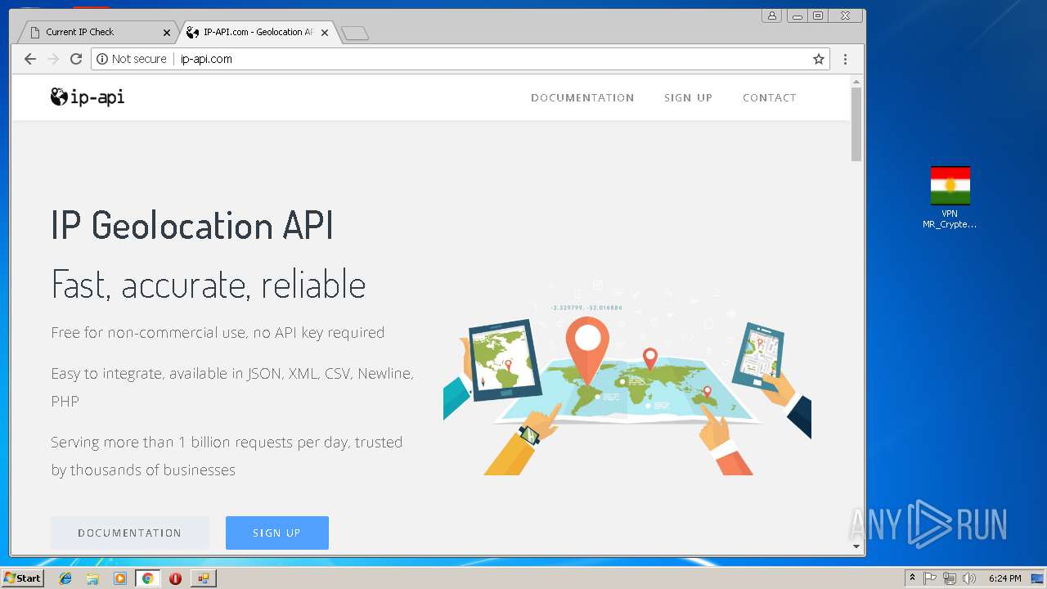Click the browser forward arrow
Image resolution: width=1047 pixels, height=589 pixels.
click(53, 59)
